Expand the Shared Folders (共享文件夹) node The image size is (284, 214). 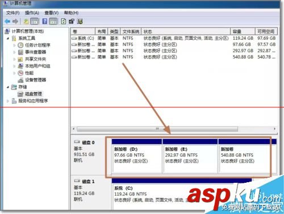pos(14,59)
